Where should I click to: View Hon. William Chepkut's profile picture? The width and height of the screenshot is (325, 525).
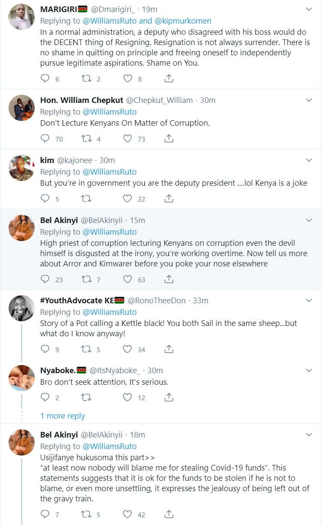click(21, 108)
